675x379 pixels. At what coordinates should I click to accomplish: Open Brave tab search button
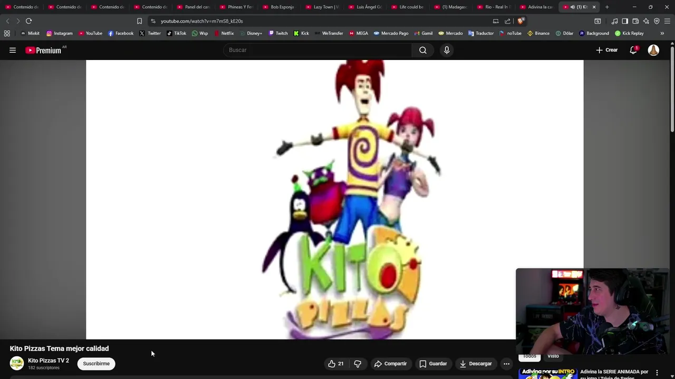coord(597,21)
